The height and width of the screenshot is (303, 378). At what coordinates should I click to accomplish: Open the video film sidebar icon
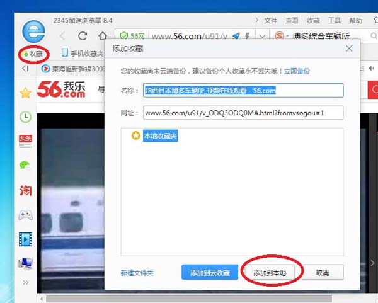[26, 239]
